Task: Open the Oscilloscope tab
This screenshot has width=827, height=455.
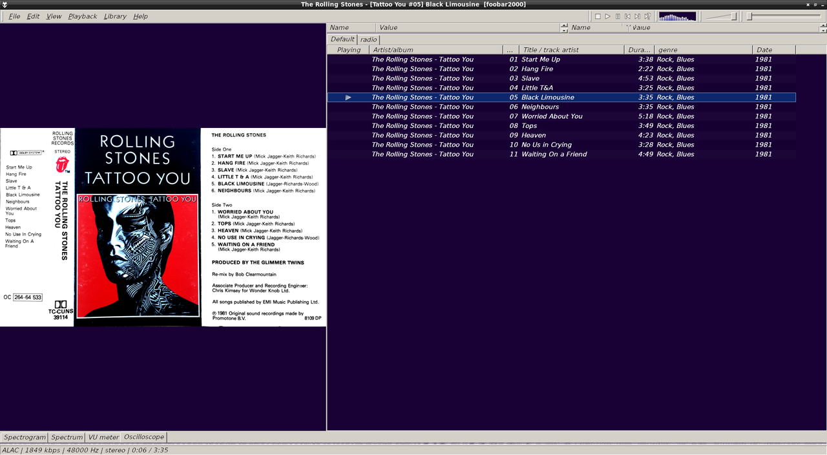Action: [144, 438]
